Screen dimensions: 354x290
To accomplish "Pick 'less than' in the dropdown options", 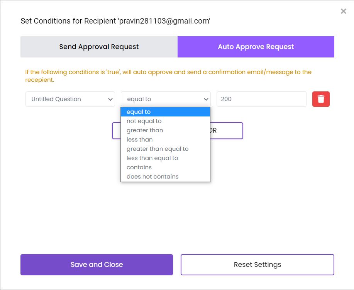I will (x=140, y=139).
